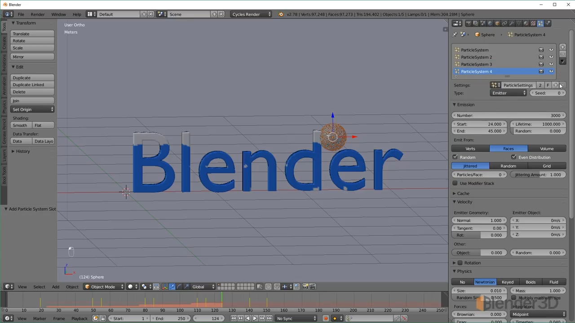575x323 pixels.
Task: Open the World properties tab icon
Action: pos(490,23)
